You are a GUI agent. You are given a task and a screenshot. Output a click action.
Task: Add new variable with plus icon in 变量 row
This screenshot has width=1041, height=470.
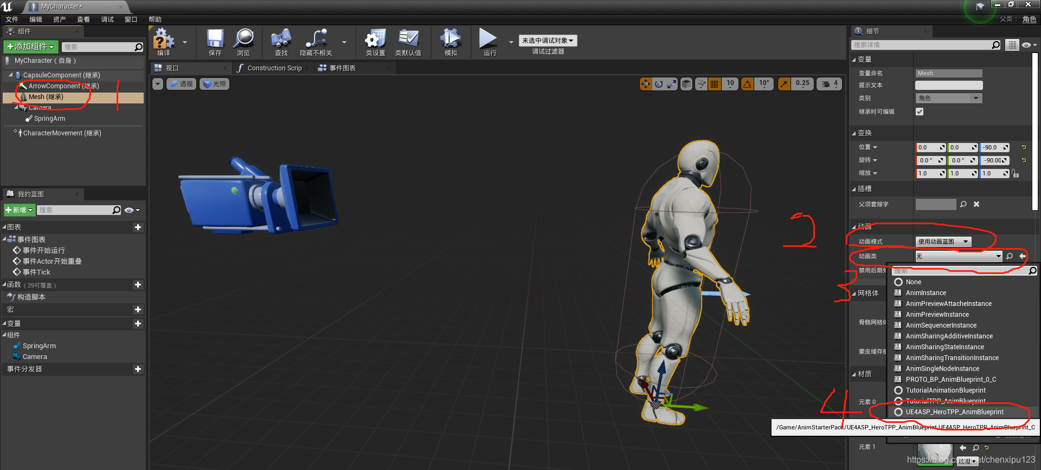(x=138, y=324)
